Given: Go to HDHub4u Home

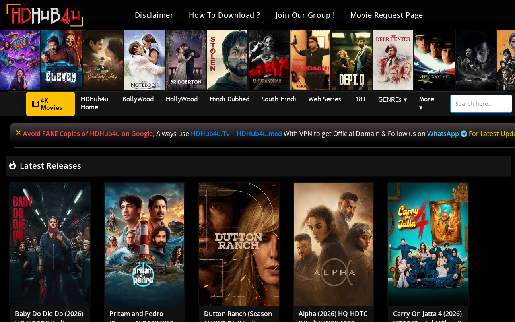Looking at the screenshot, I should coord(95,103).
